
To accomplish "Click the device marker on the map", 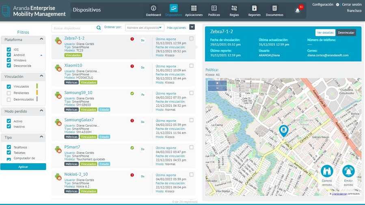I will pos(283,131).
